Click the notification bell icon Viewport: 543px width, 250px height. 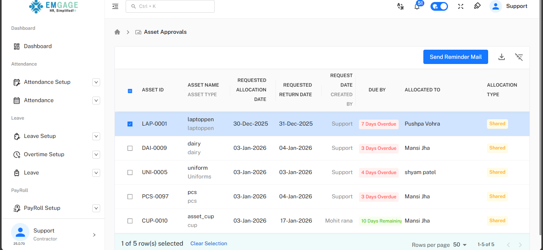[417, 6]
